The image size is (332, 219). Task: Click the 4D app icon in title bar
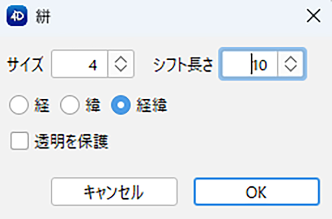[17, 16]
